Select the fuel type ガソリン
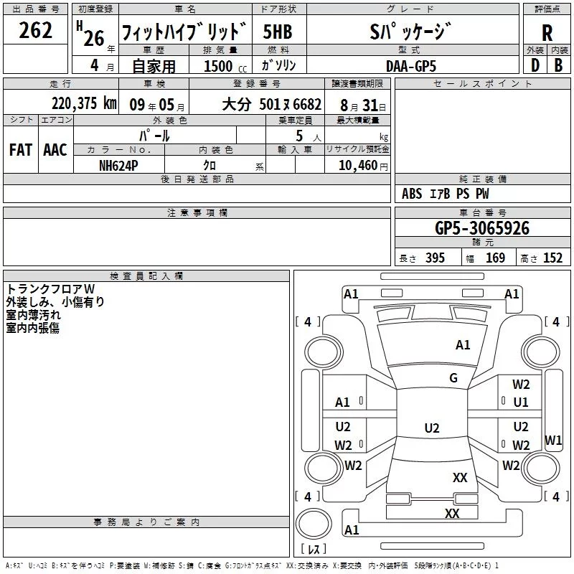The height and width of the screenshot is (574, 574). (278, 65)
